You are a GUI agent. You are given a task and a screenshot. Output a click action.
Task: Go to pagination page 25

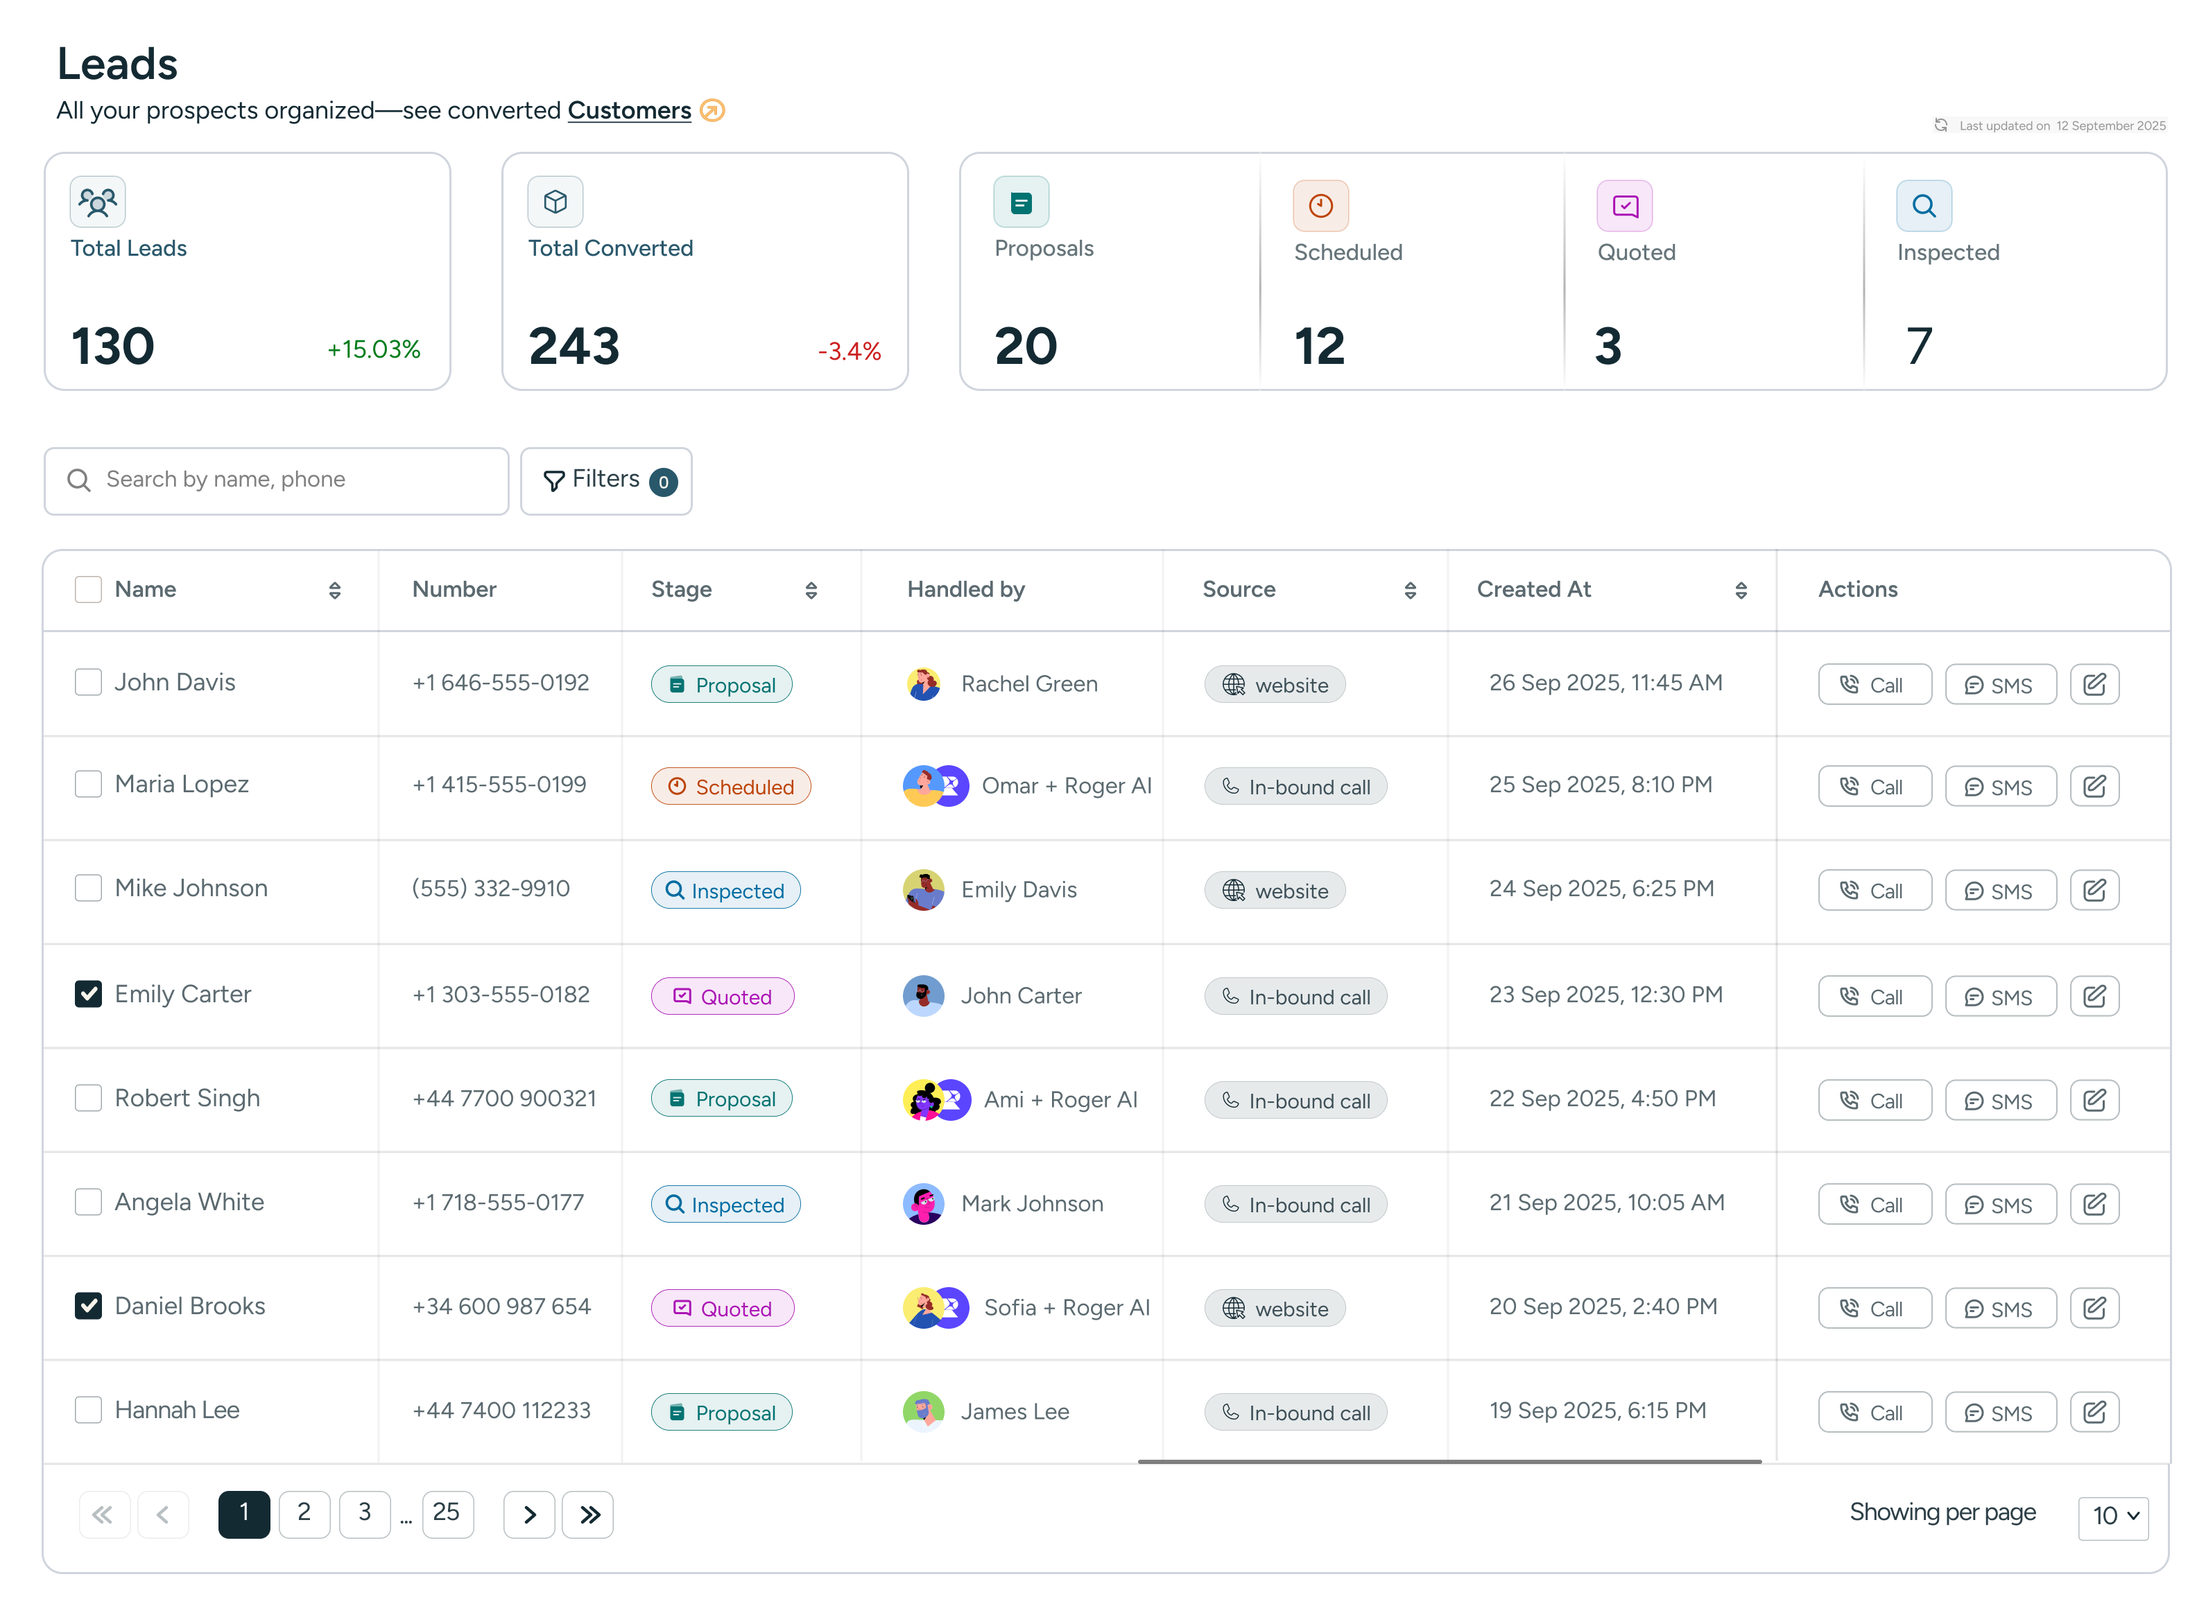(x=447, y=1513)
